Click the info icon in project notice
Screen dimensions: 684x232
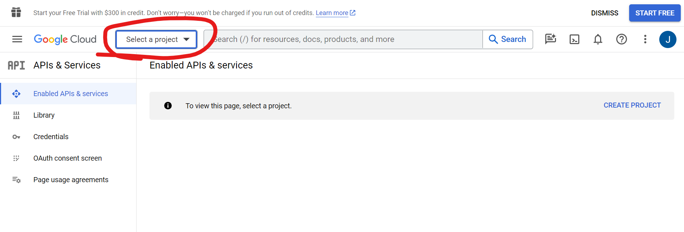[168, 105]
